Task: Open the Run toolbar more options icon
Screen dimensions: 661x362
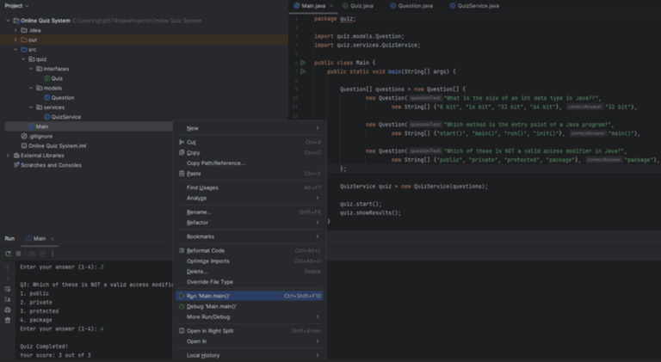Action: point(54,253)
